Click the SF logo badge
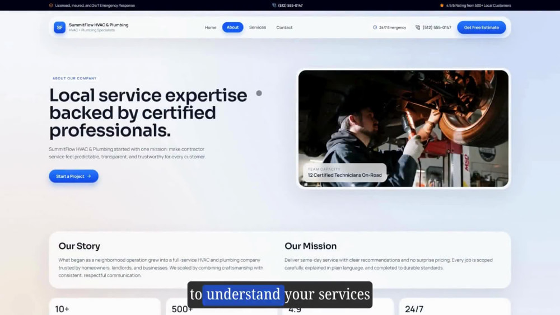560x315 pixels. pos(60,27)
